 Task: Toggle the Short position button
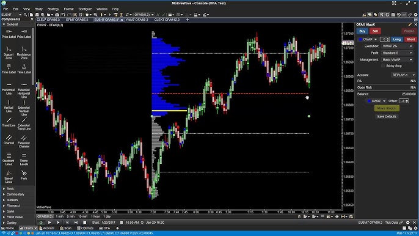coord(410,39)
